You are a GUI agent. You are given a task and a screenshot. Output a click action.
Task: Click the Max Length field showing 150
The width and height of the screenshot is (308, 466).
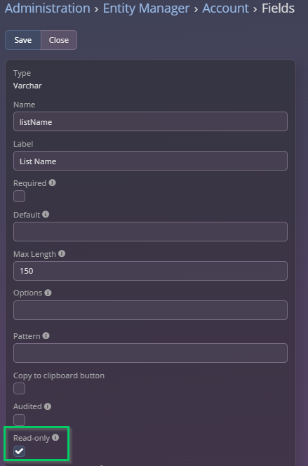[x=150, y=271]
